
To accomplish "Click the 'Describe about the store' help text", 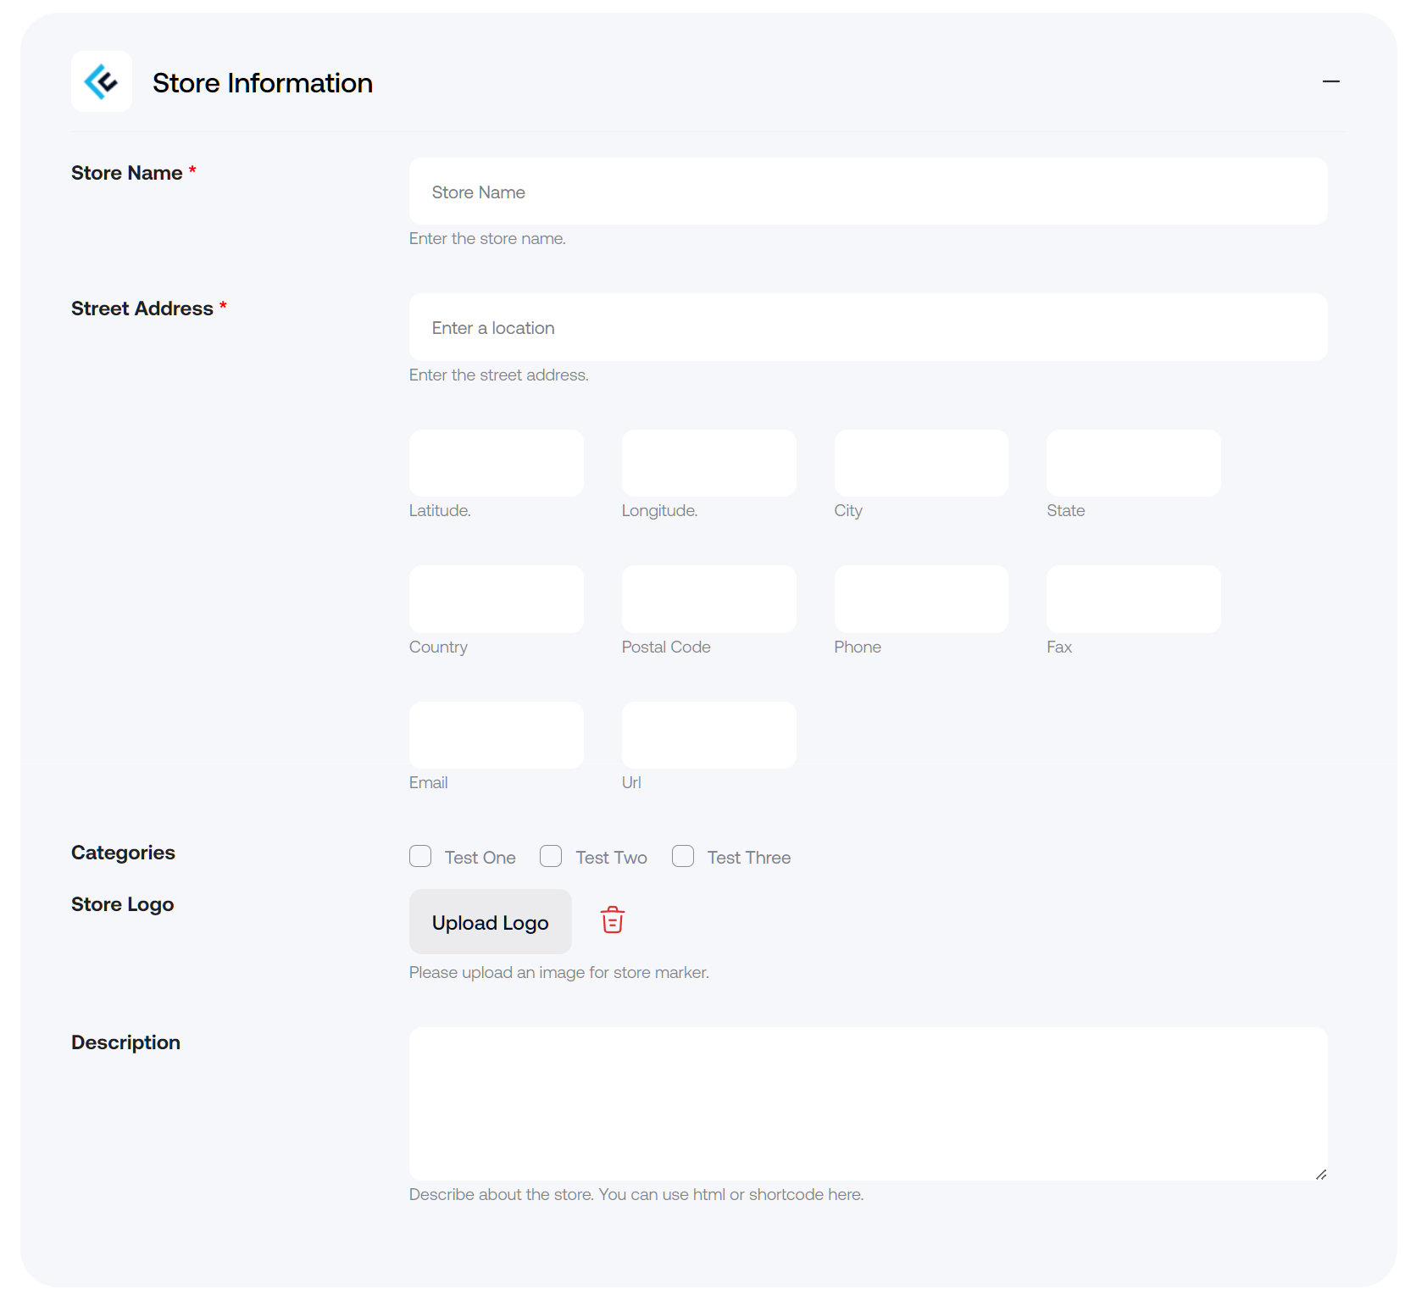I will 636,1194.
